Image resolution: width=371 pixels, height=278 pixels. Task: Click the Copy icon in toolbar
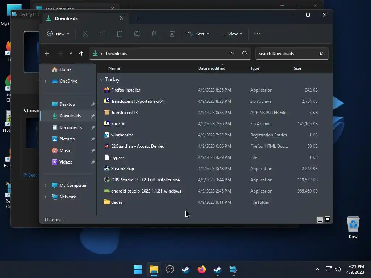[x=103, y=34]
